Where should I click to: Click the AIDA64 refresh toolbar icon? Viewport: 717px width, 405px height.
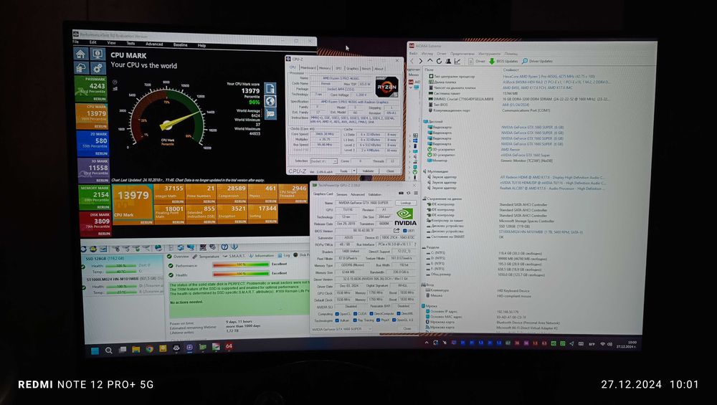[x=439, y=61]
